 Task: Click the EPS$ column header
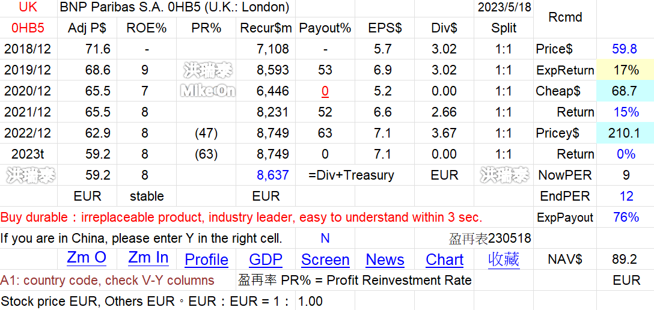click(x=385, y=28)
